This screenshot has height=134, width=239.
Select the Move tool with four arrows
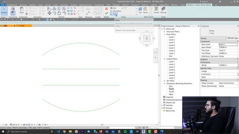pyautogui.click(x=49, y=13)
